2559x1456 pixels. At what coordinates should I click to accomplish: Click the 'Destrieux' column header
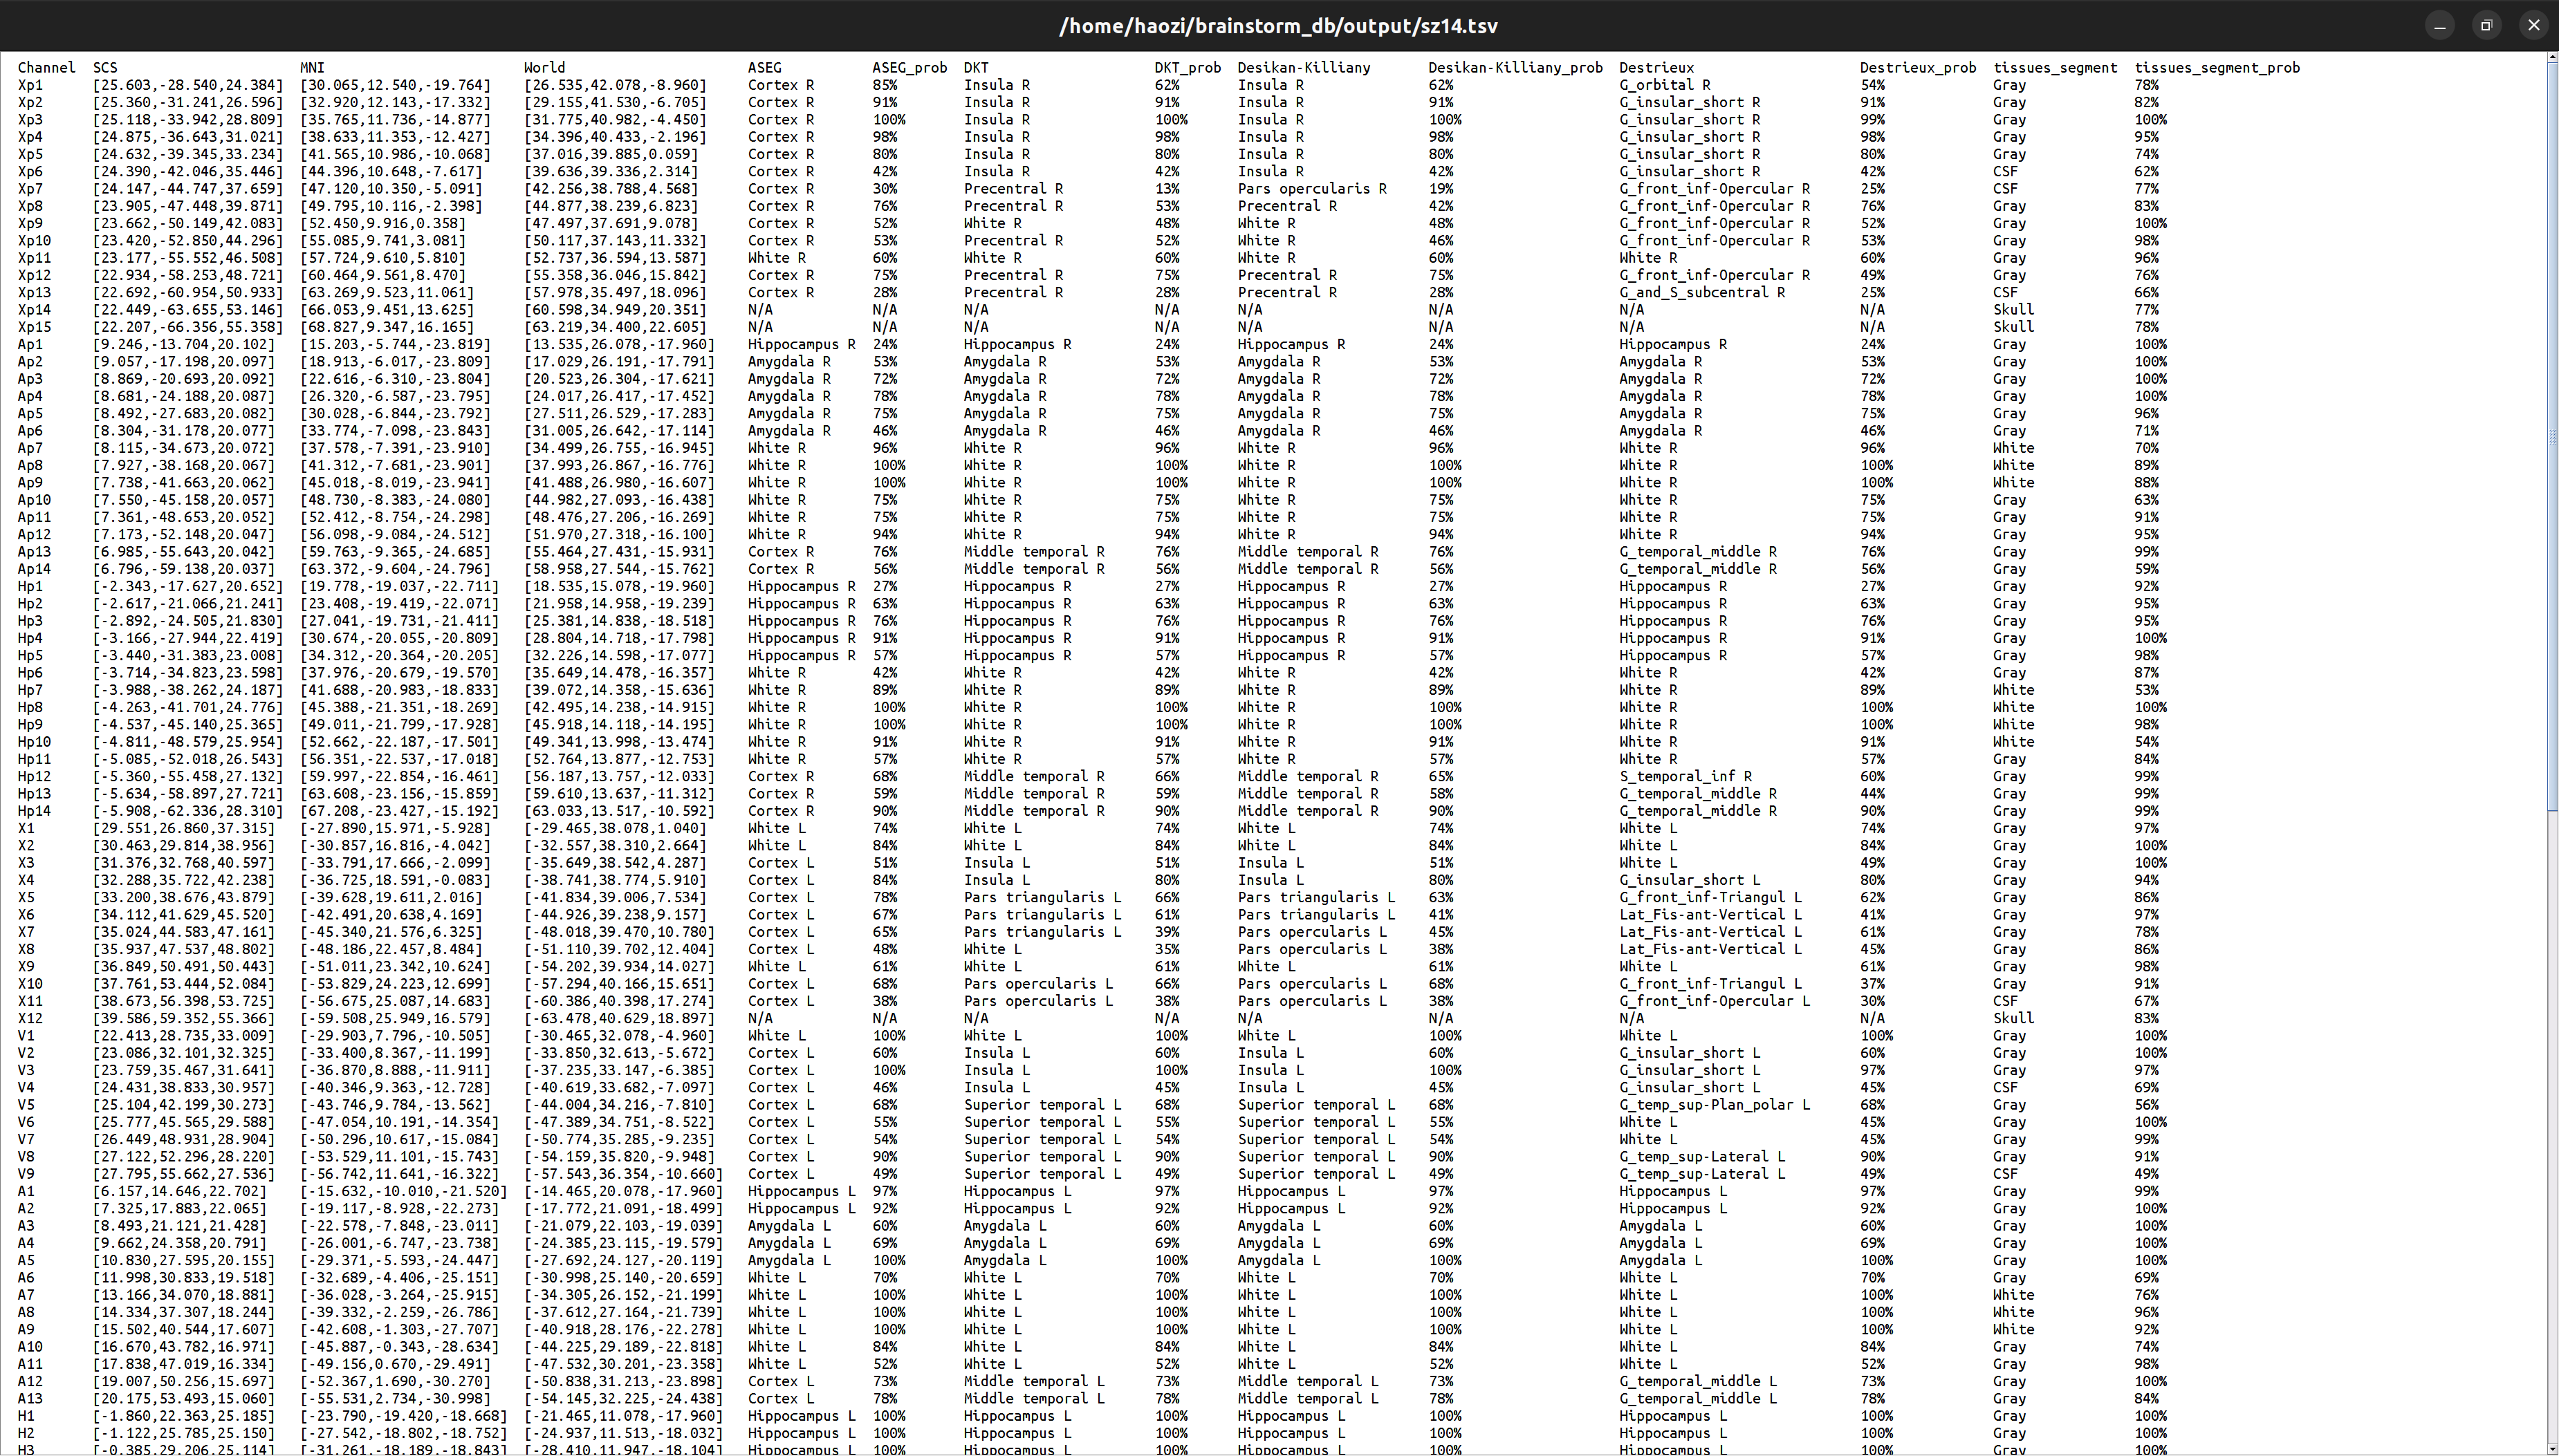[1656, 68]
